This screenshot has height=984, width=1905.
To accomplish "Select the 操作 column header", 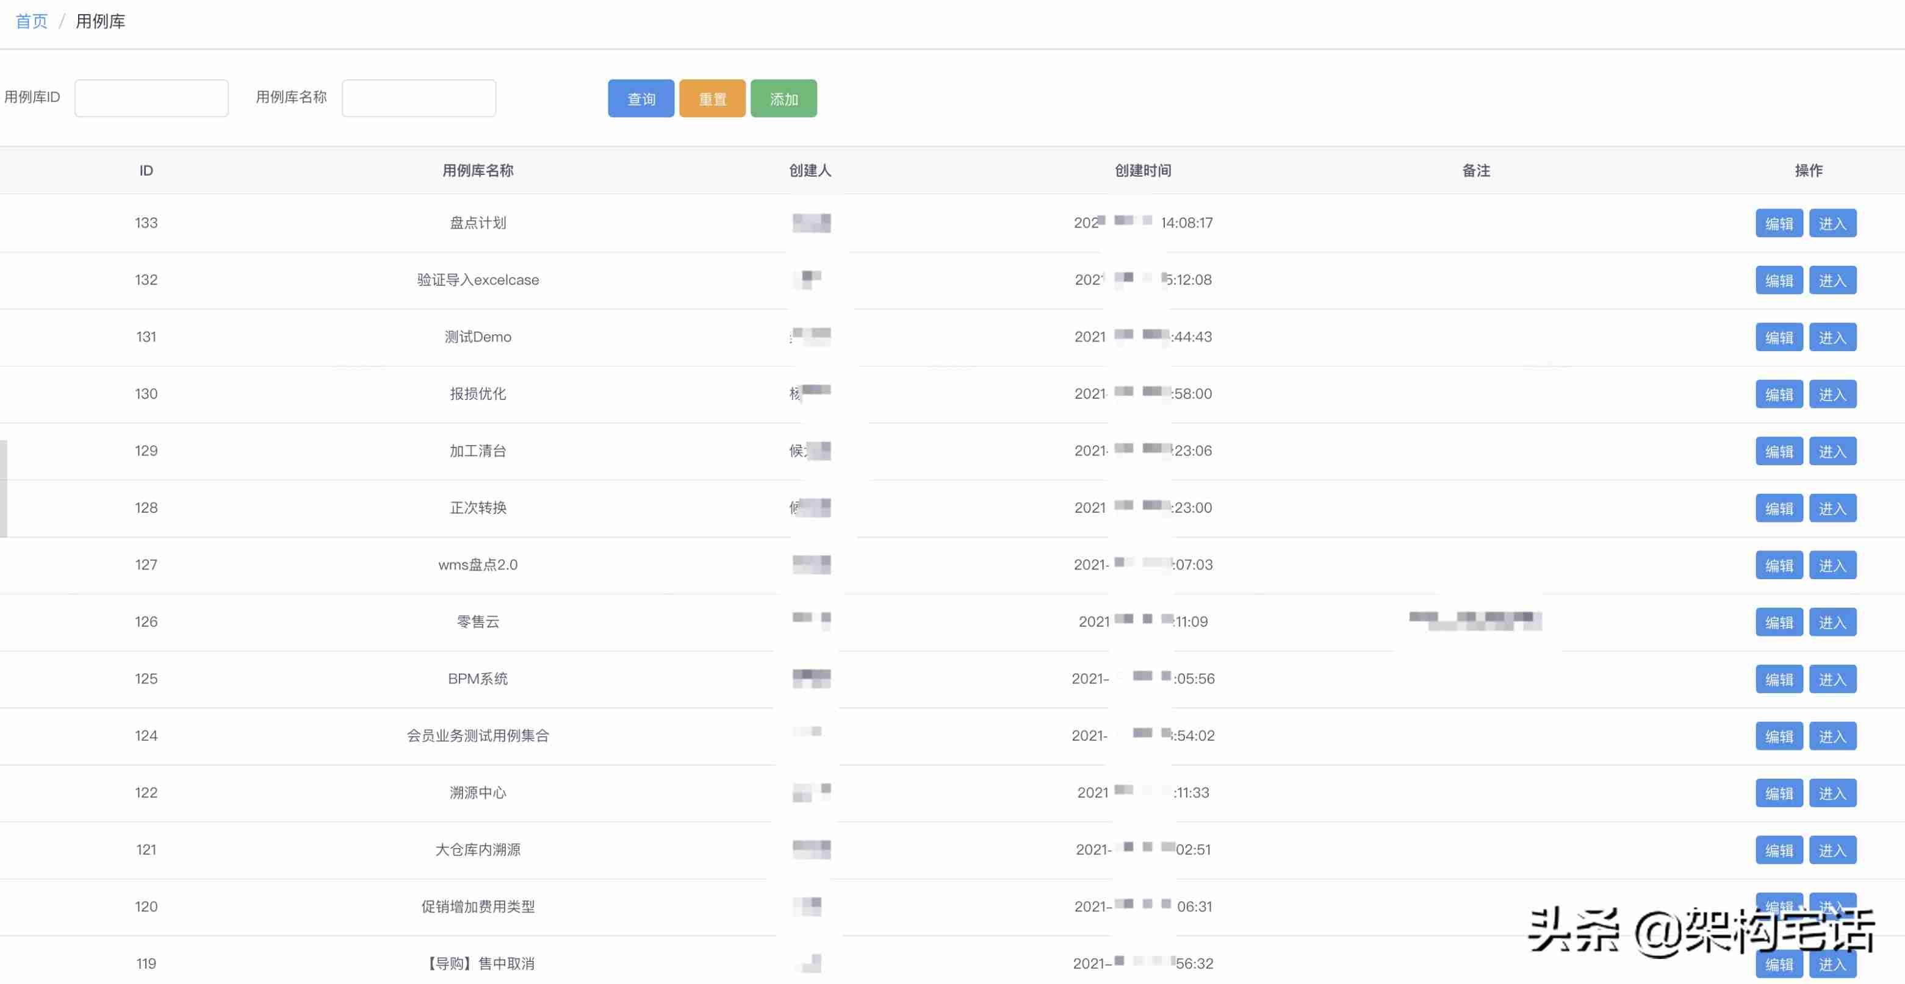I will click(x=1809, y=171).
